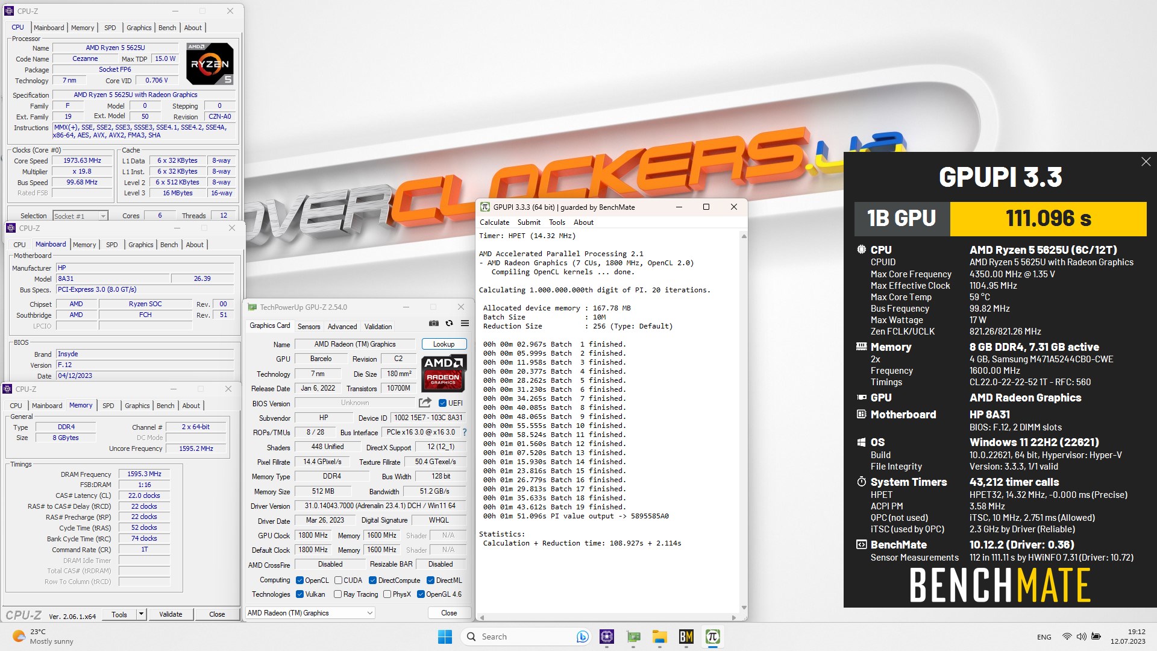Click the GPUPI horizontal scrollbar left arrow
1157x651 pixels.
[481, 617]
